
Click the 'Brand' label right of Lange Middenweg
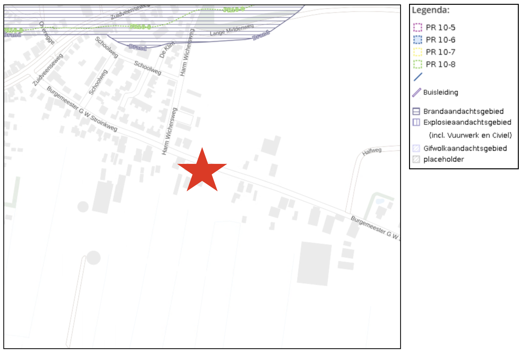tap(261, 35)
